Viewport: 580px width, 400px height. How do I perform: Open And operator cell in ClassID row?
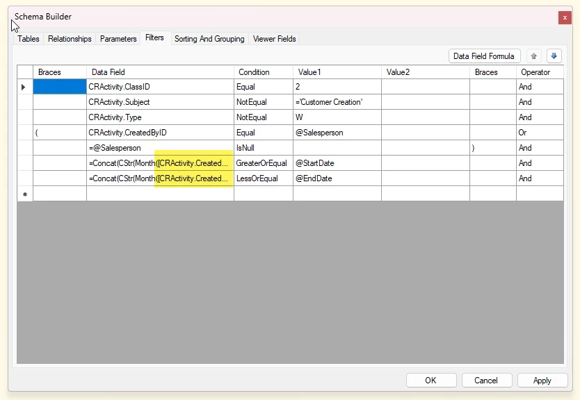[540, 87]
